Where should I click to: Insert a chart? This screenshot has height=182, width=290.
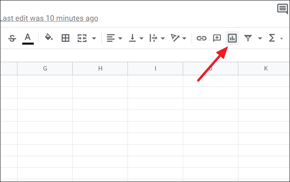pyautogui.click(x=232, y=38)
